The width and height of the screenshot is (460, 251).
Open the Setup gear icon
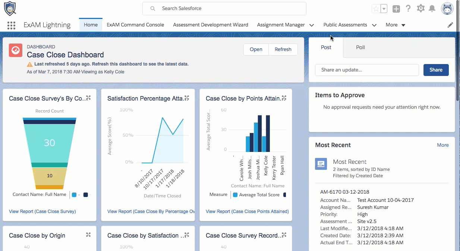pos(421,9)
